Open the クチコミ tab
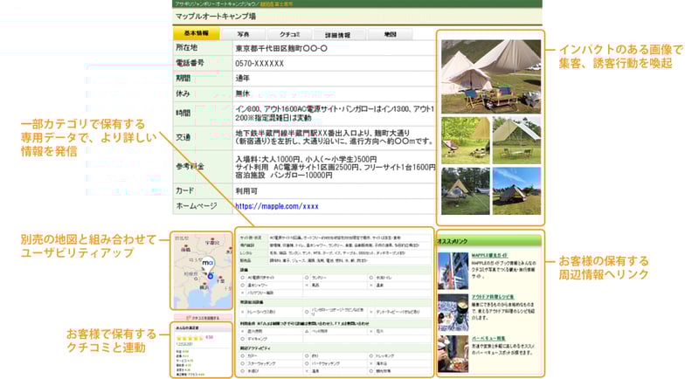The height and width of the screenshot is (379, 699). 289,34
